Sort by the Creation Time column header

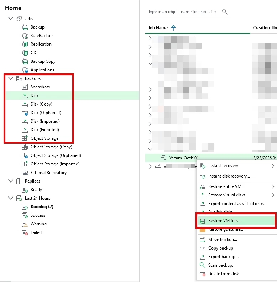pos(265,28)
